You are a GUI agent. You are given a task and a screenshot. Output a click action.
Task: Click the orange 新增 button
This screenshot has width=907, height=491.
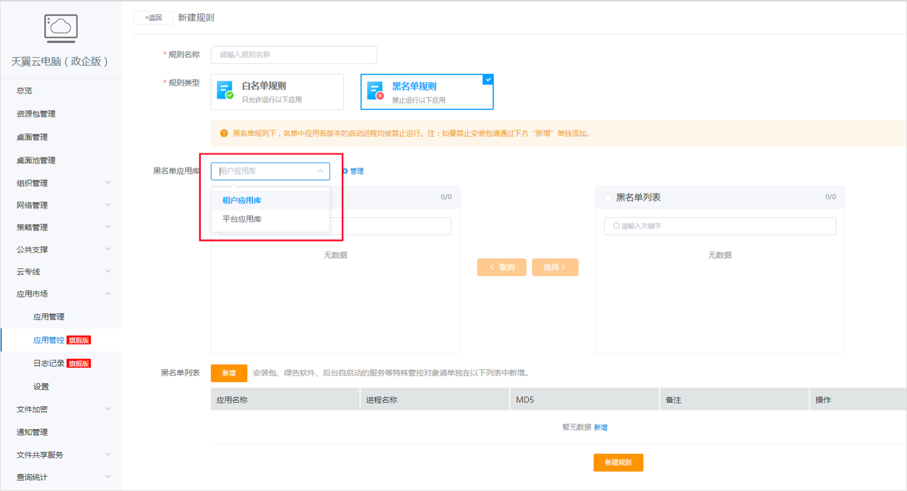click(x=229, y=373)
